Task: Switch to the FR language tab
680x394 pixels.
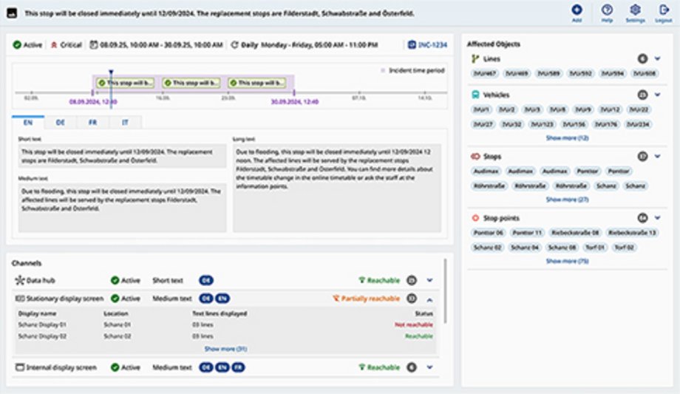Action: coord(93,123)
